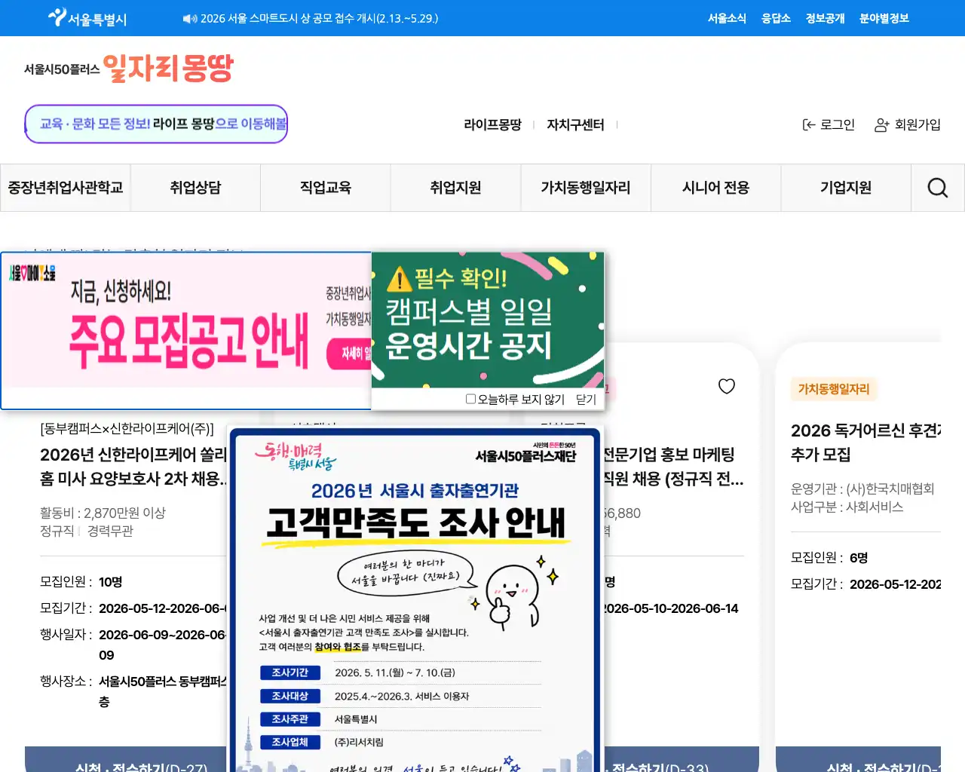The image size is (965, 772).
Task: Select 중장년취업사관학교 menu tab
Action: (x=66, y=188)
